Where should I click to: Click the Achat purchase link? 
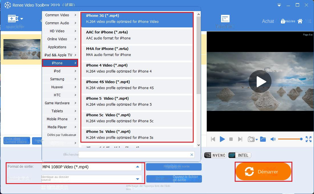(268, 21)
